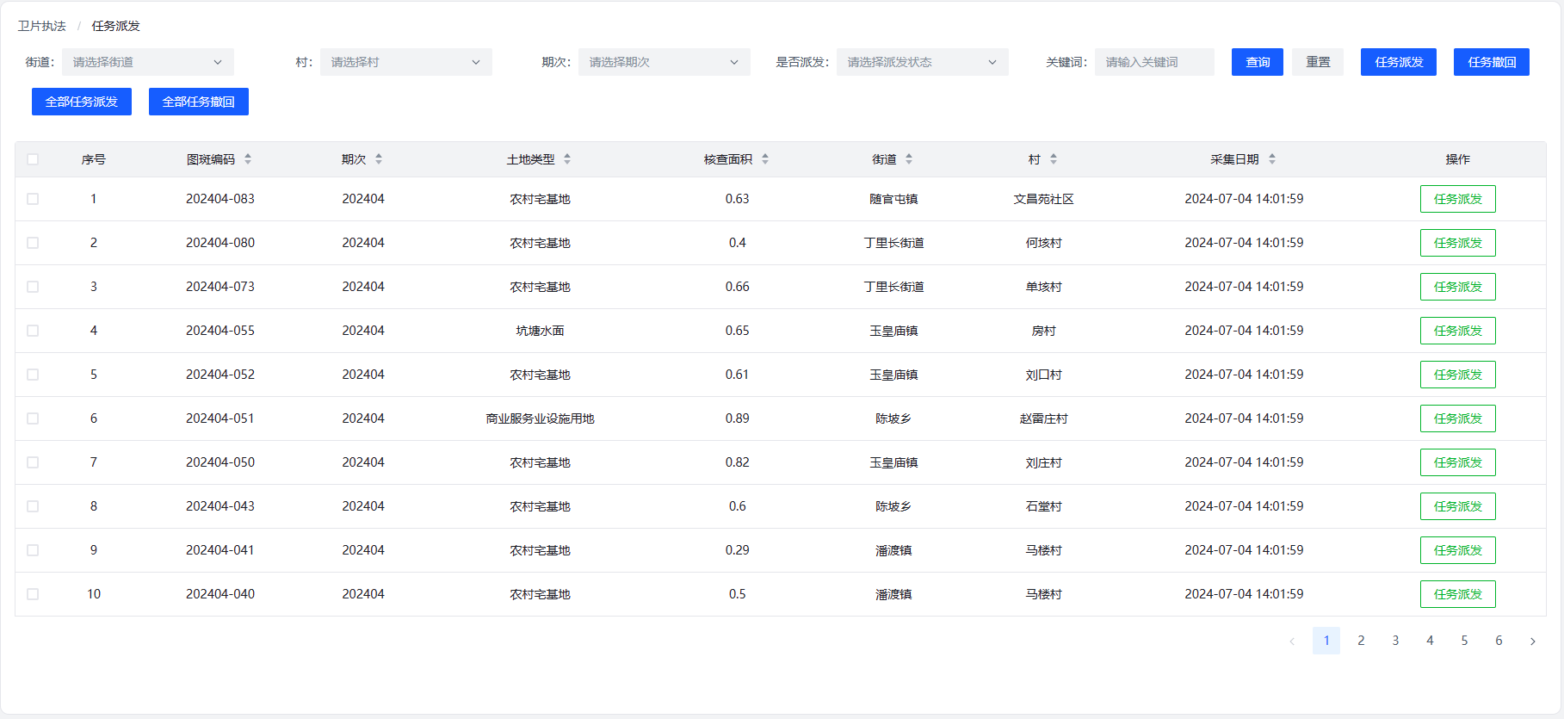1564x719 pixels.
Task: Sort by 土地类型 using its sort arrows
Action: [567, 159]
